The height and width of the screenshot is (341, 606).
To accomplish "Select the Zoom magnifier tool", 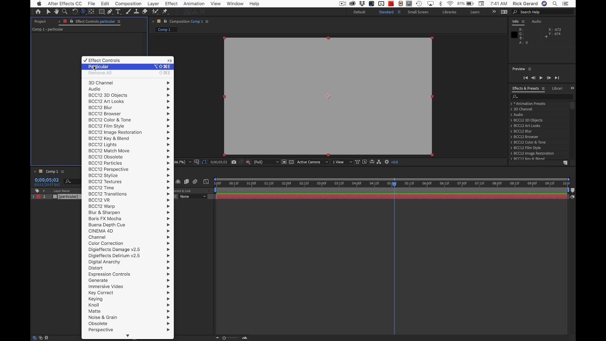I will (x=64, y=12).
